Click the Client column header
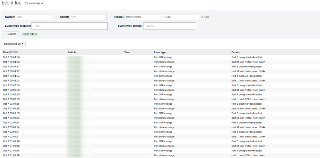The image size is (320, 158). (127, 52)
